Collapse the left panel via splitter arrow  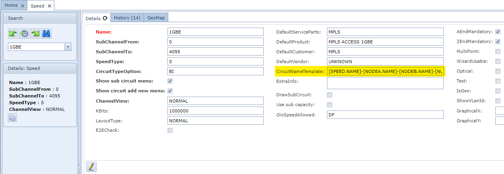coord(79,165)
